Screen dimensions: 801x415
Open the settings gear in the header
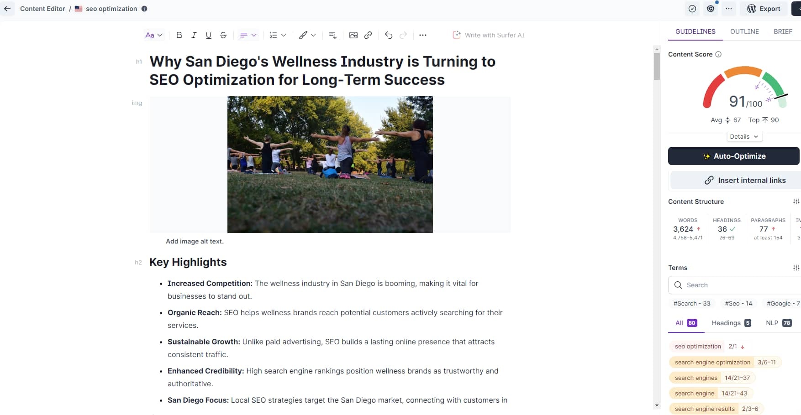click(711, 9)
